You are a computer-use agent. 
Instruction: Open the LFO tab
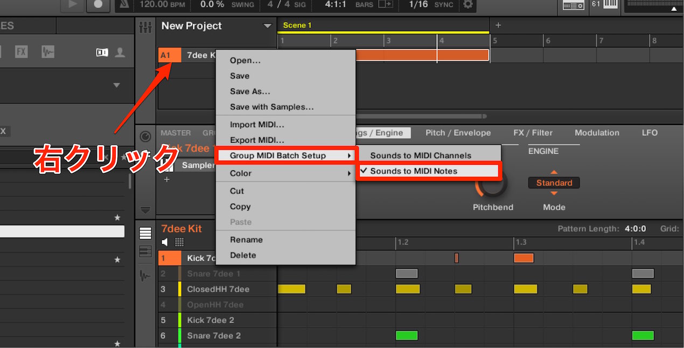650,133
